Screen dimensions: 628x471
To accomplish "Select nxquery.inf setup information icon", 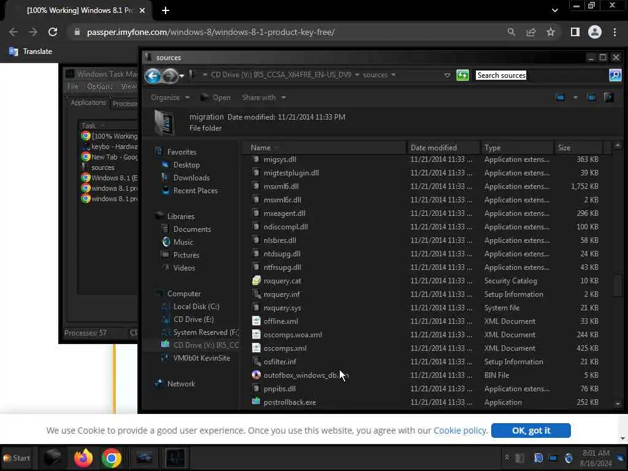I will tap(256, 294).
